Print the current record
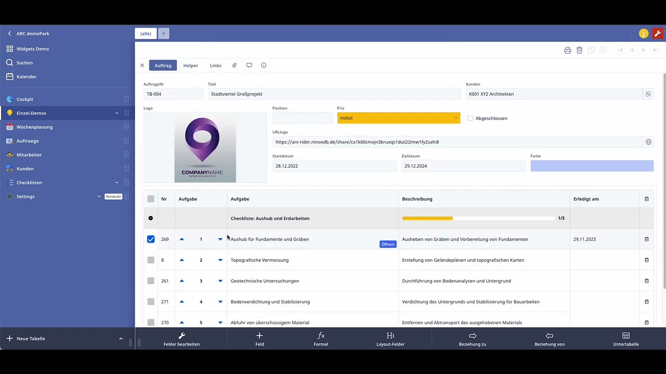 568,50
